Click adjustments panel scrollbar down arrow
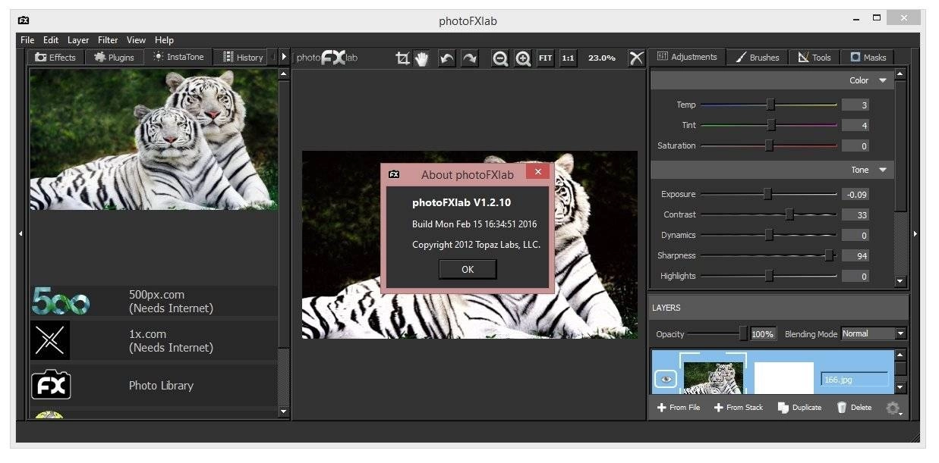The width and height of the screenshot is (939, 463). tap(900, 281)
